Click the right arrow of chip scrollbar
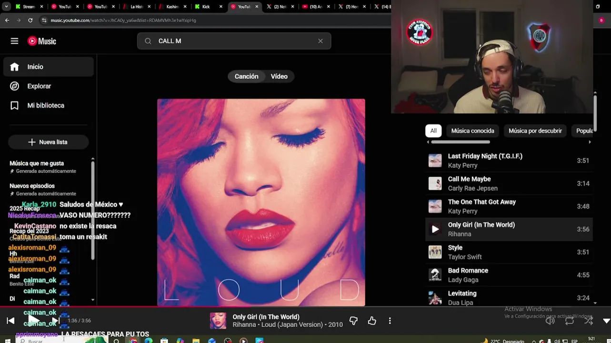611x343 pixels. [x=590, y=142]
